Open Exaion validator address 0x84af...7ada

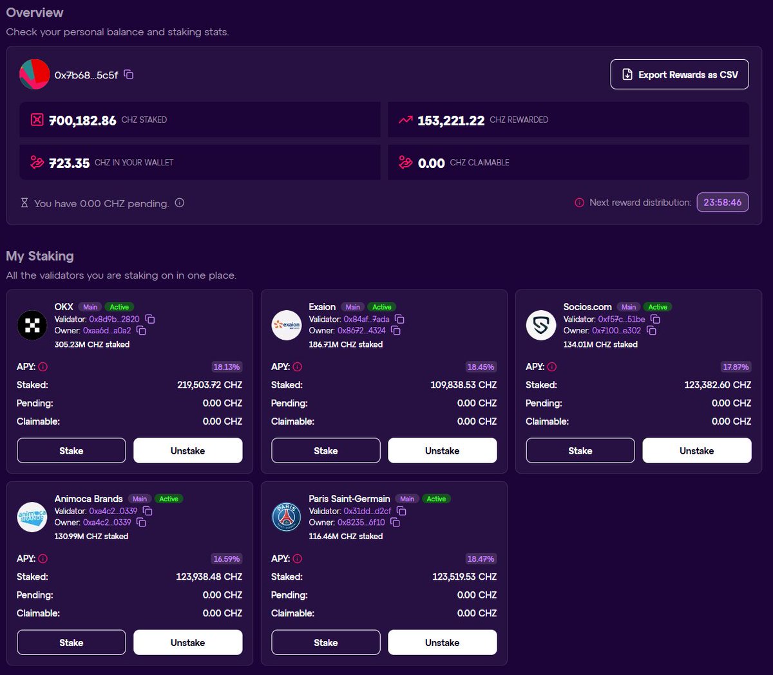367,319
